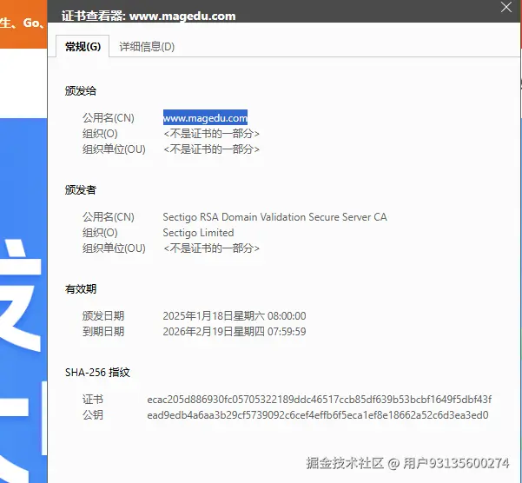Select the 常规(G) tab
This screenshot has width=522, height=483.
[x=83, y=47]
